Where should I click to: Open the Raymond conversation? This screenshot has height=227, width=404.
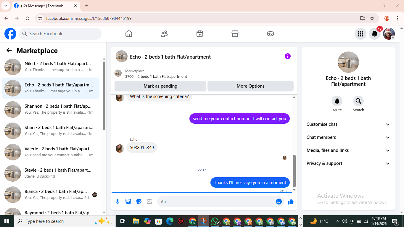click(x=51, y=211)
